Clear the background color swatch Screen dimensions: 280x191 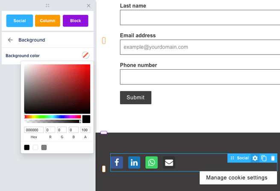(86, 55)
